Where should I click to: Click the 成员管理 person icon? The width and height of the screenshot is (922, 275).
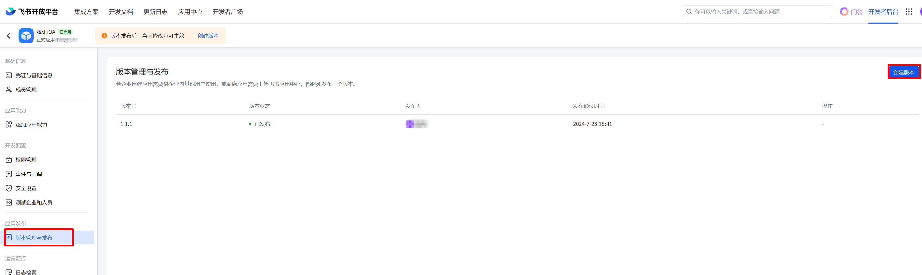(x=9, y=90)
